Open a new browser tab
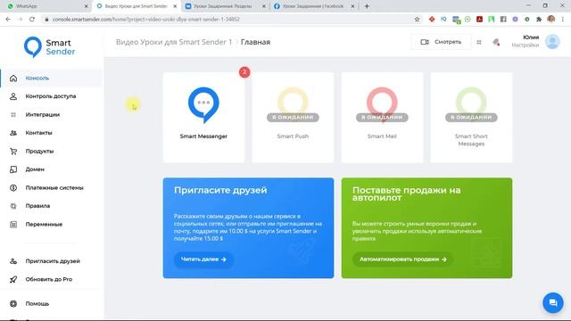 367,6
